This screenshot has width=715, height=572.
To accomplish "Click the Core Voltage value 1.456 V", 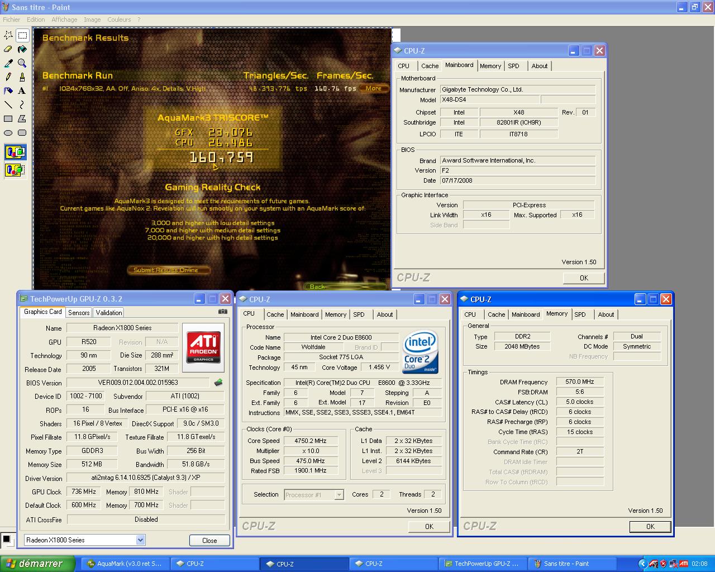I will pos(380,367).
